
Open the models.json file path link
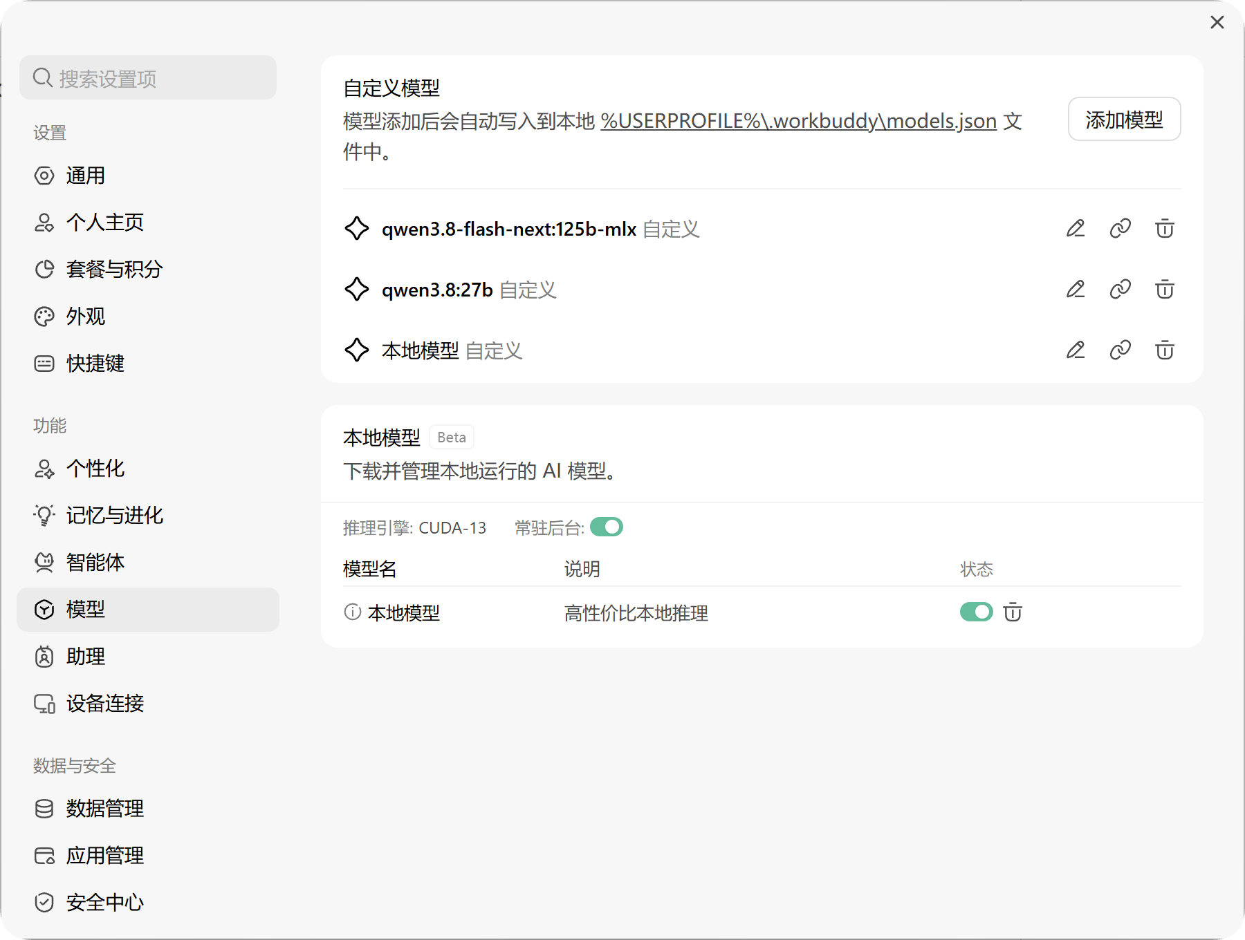pos(799,121)
